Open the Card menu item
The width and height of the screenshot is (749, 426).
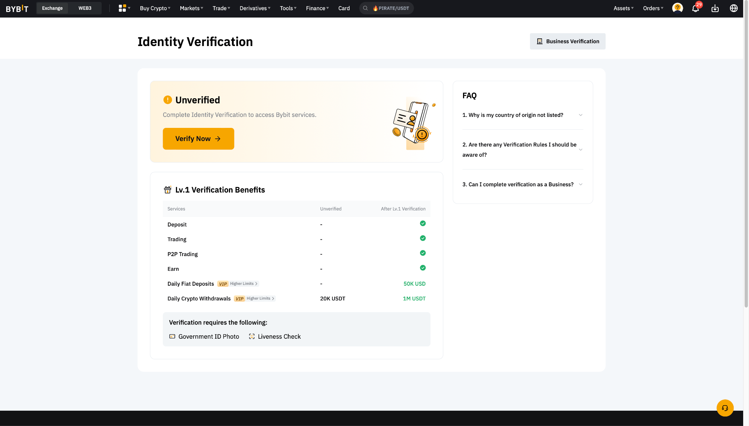344,8
